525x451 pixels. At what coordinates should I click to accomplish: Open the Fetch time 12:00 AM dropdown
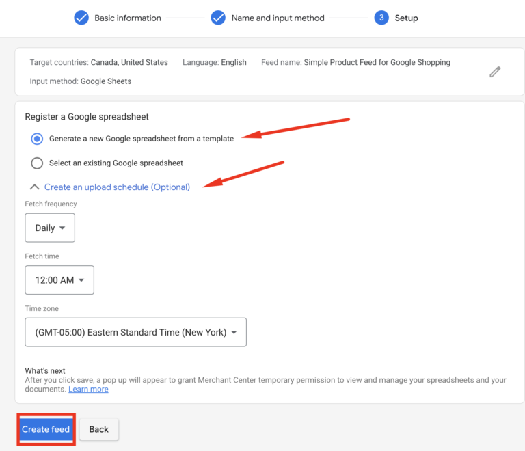point(59,280)
